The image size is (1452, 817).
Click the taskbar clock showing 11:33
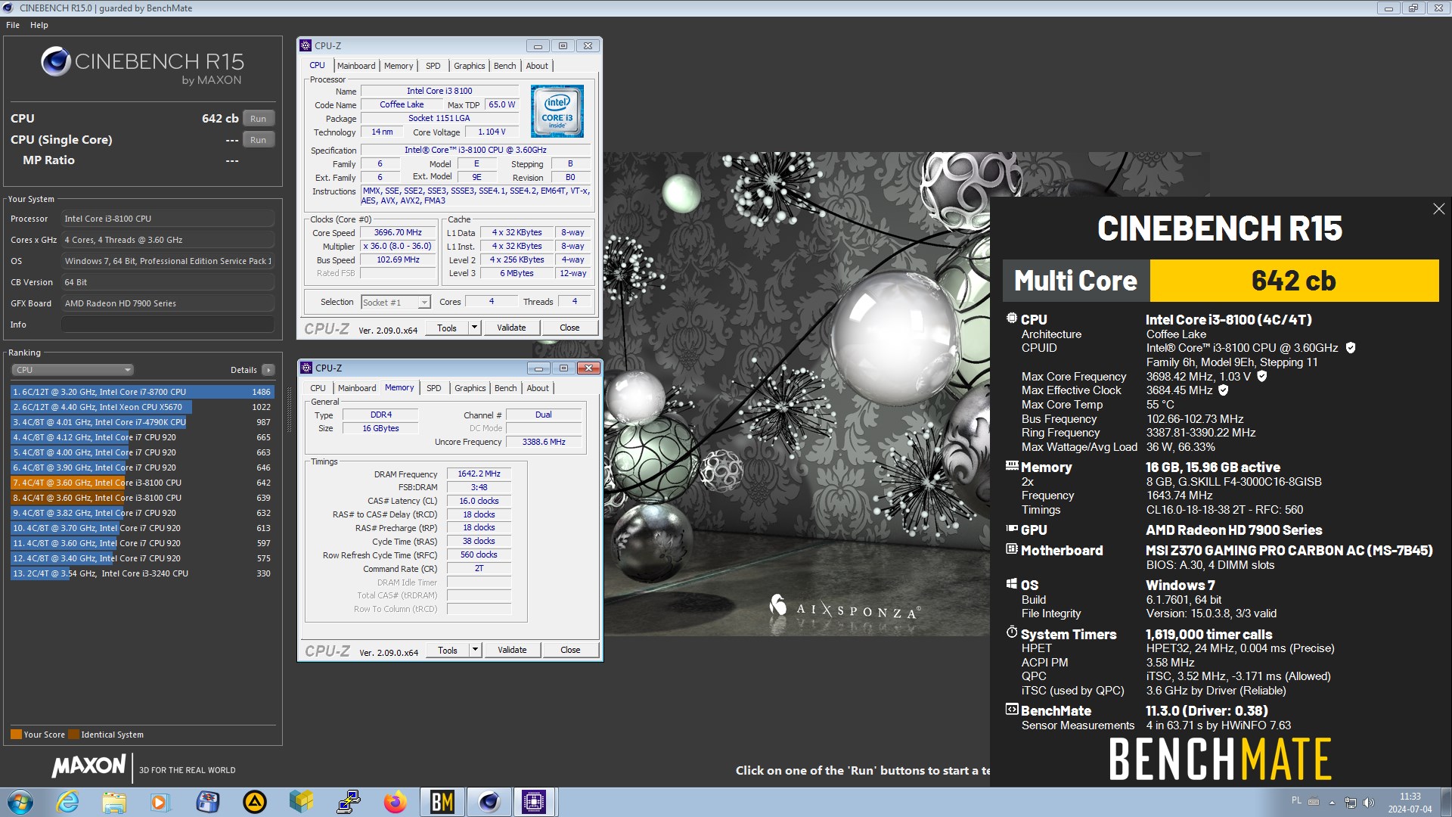click(1410, 802)
